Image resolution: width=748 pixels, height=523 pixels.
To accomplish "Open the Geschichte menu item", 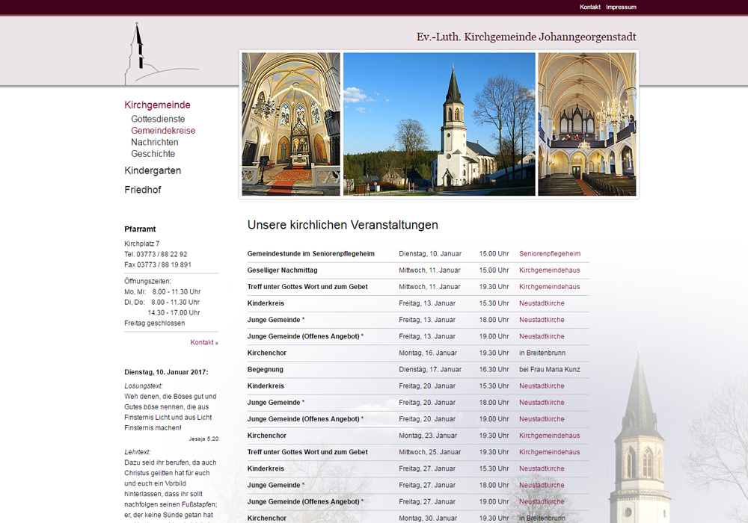I will (x=153, y=154).
